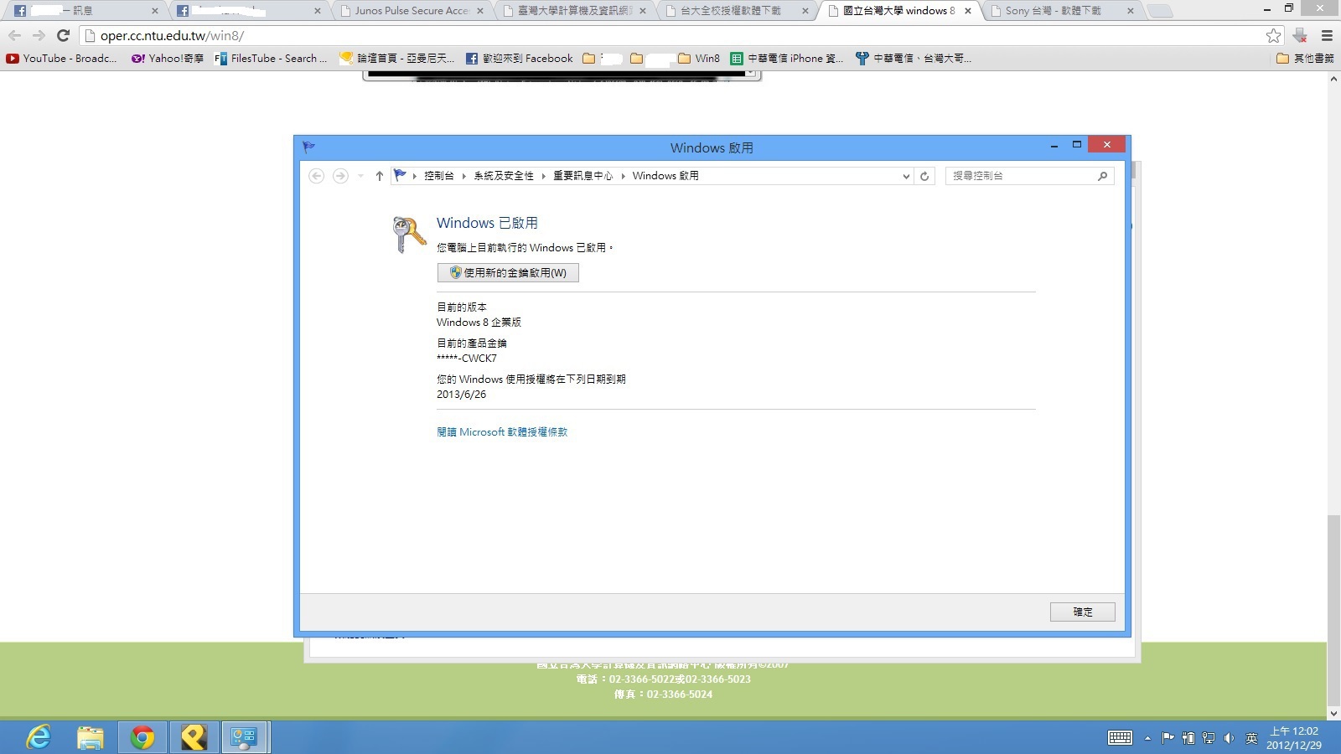Image resolution: width=1341 pixels, height=754 pixels.
Task: Expand the 其他書籤 bookmarks folder
Action: coord(1305,59)
